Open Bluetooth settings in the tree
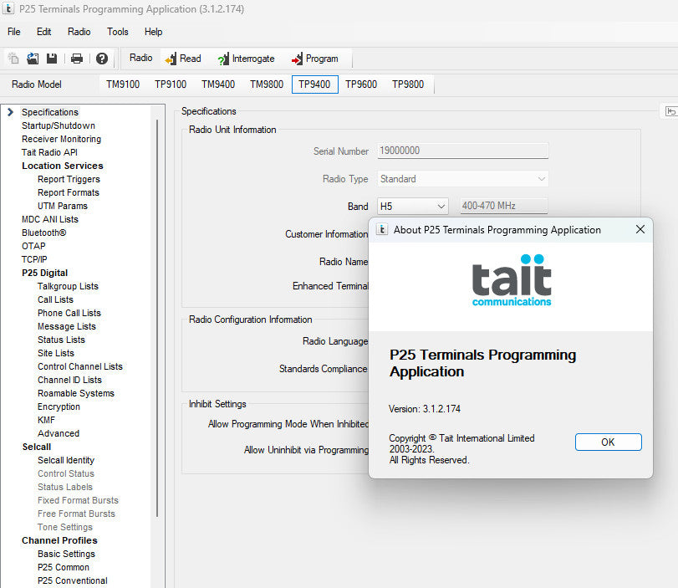This screenshot has height=588, width=678. click(44, 233)
